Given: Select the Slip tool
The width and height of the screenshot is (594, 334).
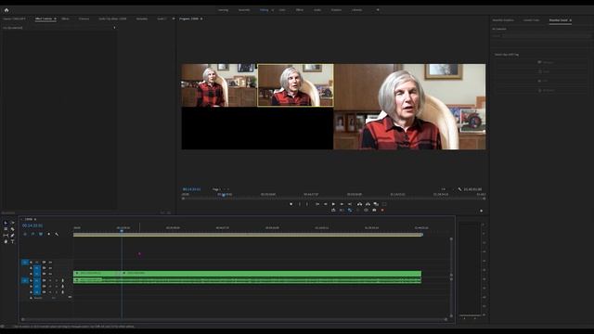Looking at the screenshot, I should click(x=6, y=235).
